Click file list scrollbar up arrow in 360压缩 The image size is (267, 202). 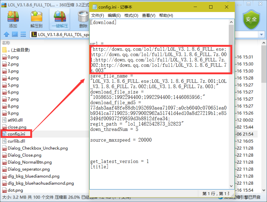[x=264, y=43]
